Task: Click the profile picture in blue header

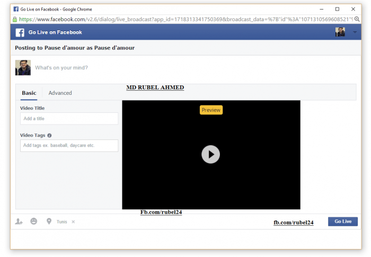Action: coord(340,32)
